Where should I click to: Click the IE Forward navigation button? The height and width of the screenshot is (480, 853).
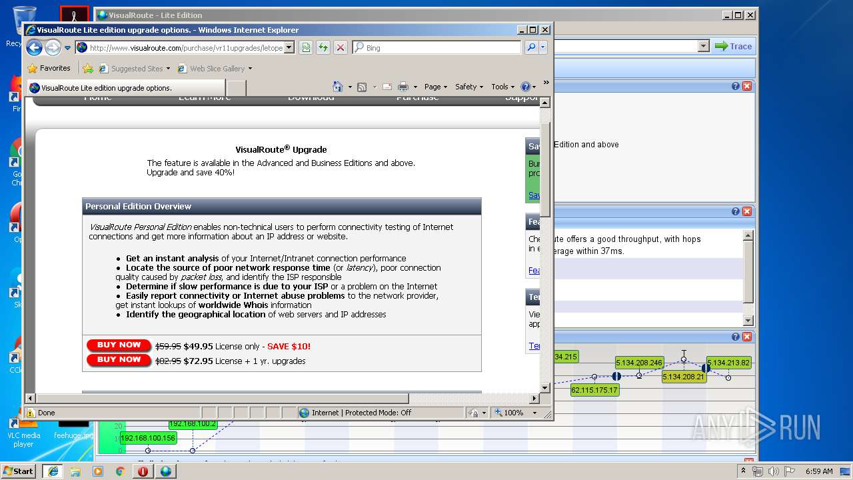[53, 47]
